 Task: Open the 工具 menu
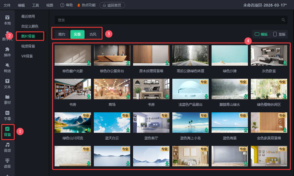tap(36, 5)
